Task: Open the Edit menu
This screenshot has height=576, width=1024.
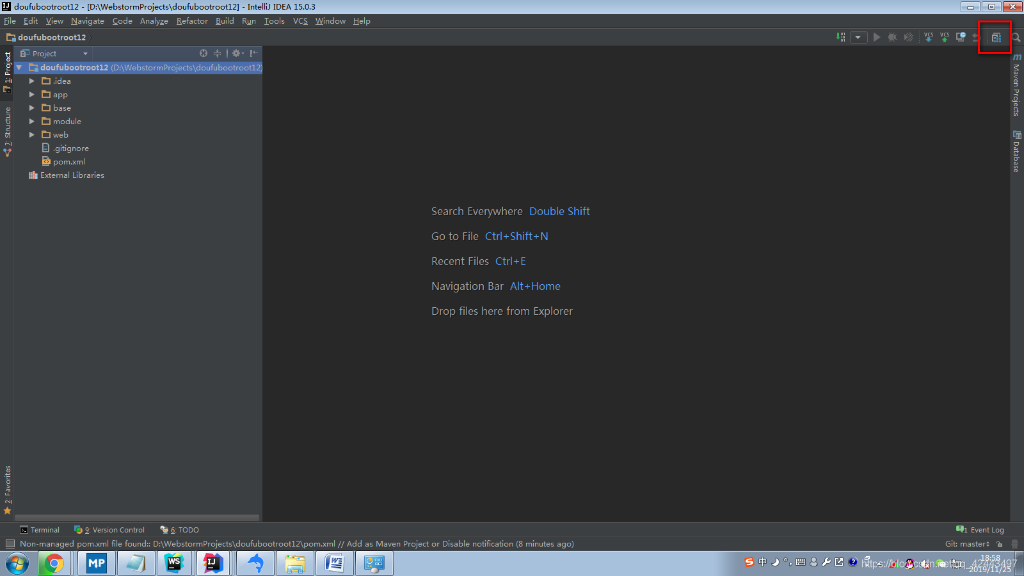Action: coord(31,21)
